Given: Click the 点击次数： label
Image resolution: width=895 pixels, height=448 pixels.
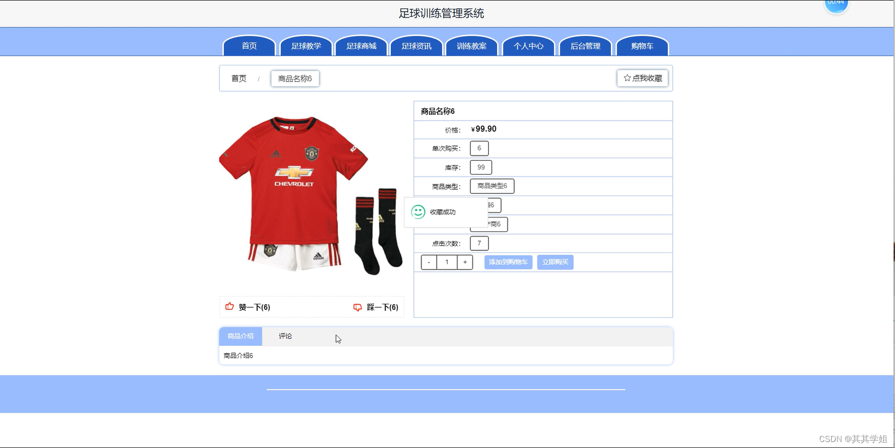Looking at the screenshot, I should click(x=446, y=243).
